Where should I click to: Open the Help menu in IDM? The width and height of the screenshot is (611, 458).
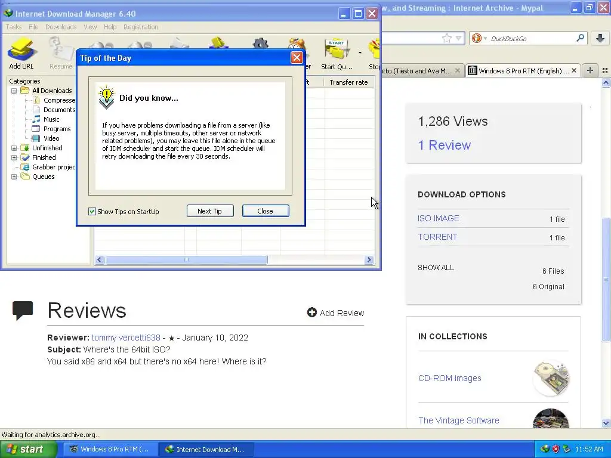tap(110, 27)
